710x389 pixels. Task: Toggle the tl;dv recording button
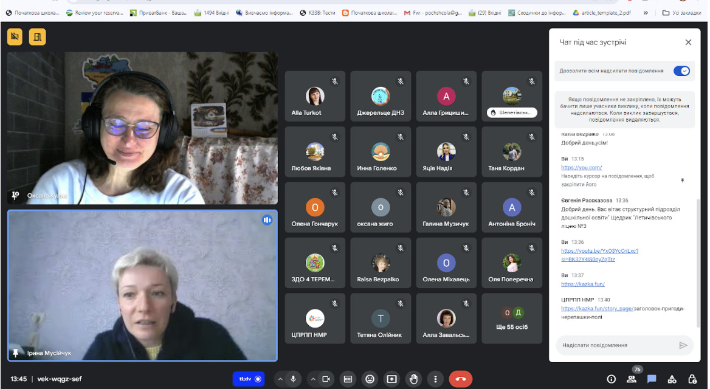click(249, 379)
